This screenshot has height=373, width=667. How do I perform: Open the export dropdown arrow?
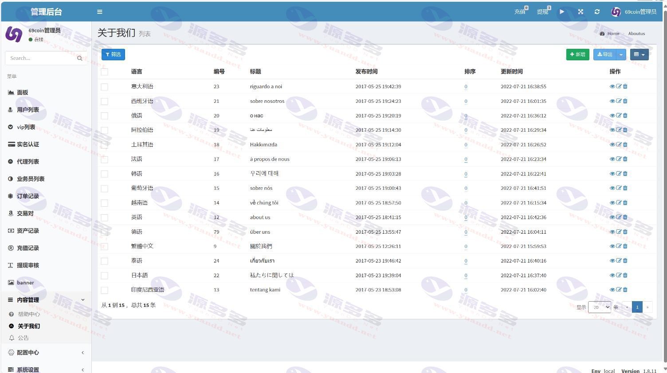tap(621, 55)
